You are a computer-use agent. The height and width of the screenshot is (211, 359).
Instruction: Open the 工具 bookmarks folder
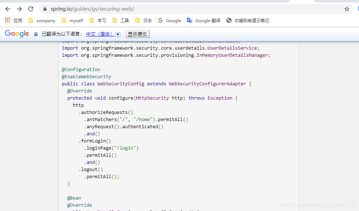(121, 21)
